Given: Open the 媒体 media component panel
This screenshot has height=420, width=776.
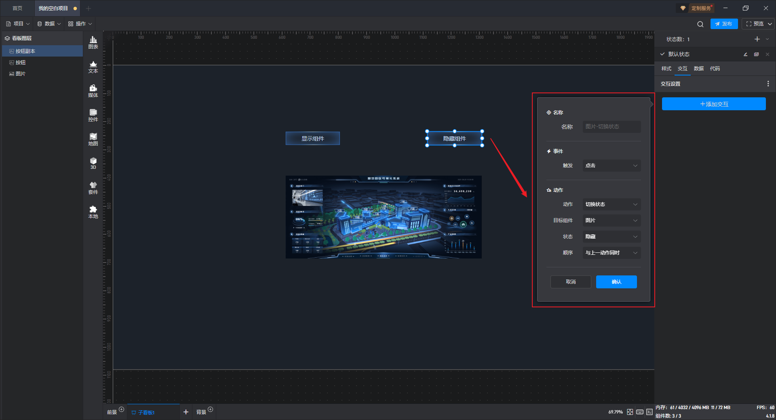Looking at the screenshot, I should (93, 90).
